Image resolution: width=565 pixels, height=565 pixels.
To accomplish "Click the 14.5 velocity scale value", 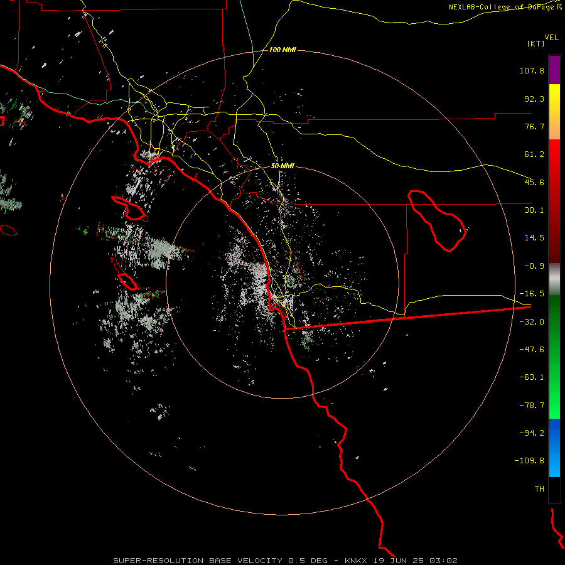I will (x=534, y=238).
